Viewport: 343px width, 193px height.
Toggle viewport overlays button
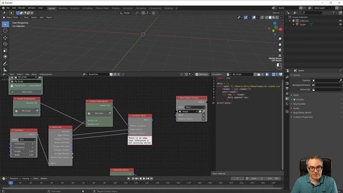click(x=253, y=17)
